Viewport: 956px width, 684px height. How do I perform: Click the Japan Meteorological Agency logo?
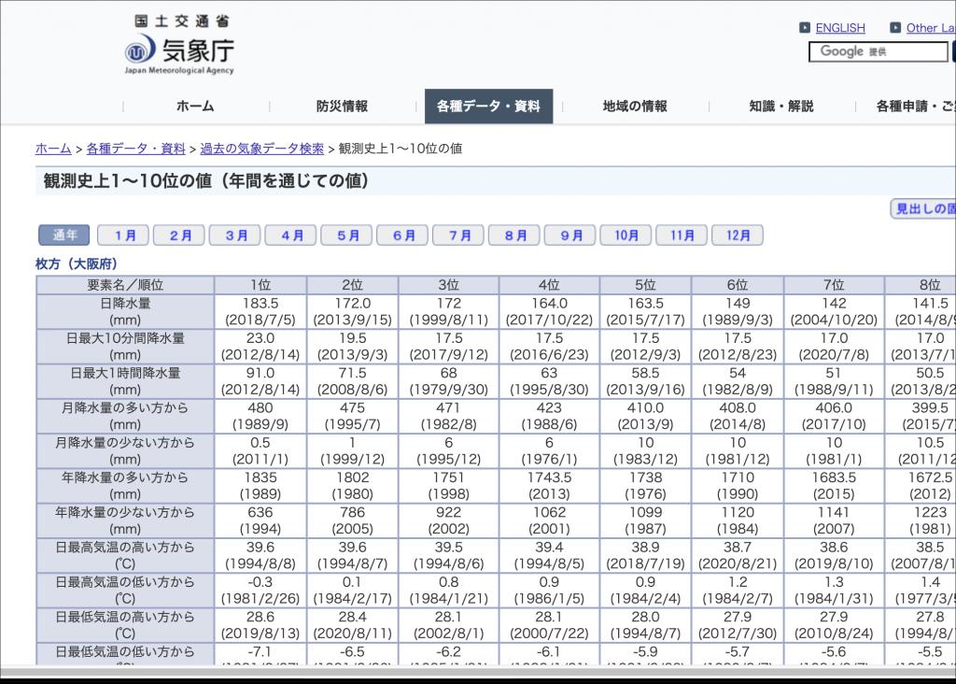[179, 45]
